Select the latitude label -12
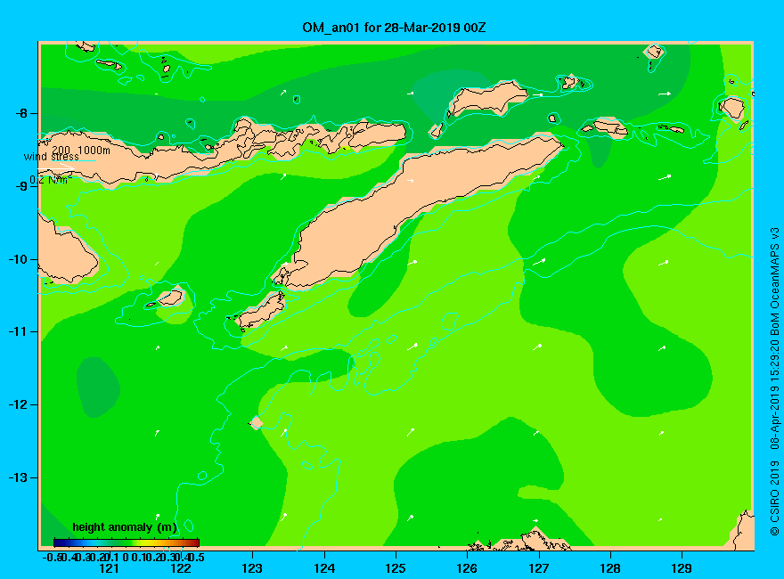 19,404
